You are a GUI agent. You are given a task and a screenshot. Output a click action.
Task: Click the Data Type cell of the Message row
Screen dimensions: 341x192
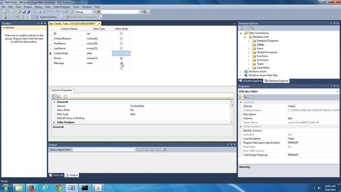99,63
